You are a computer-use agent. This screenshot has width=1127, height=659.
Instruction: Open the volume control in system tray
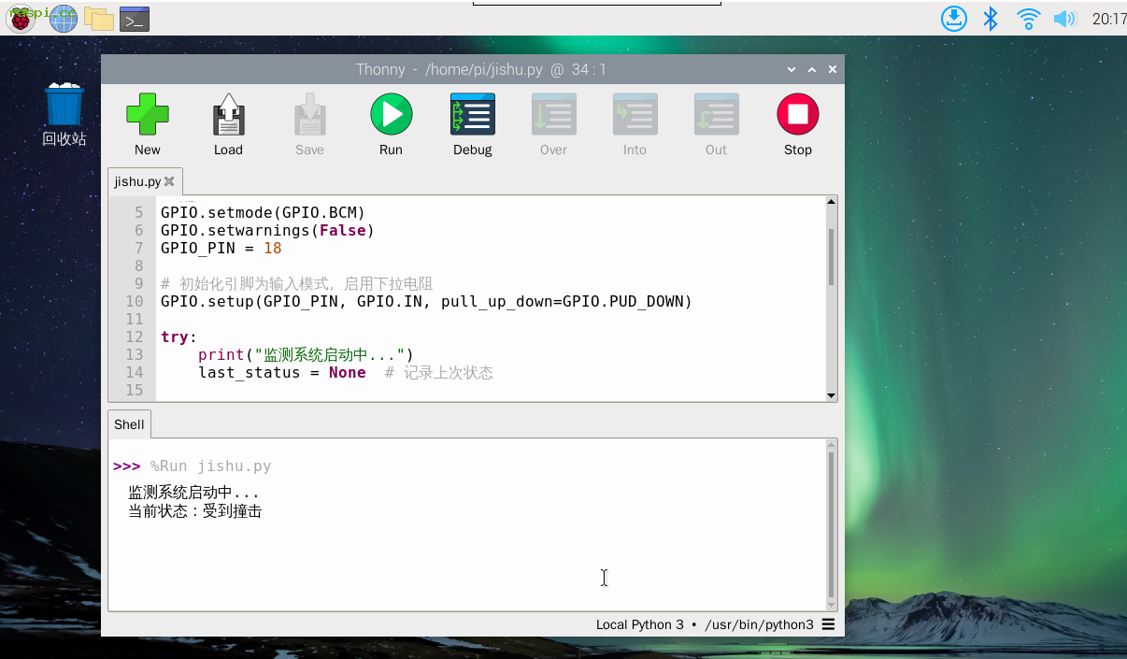pyautogui.click(x=1064, y=19)
